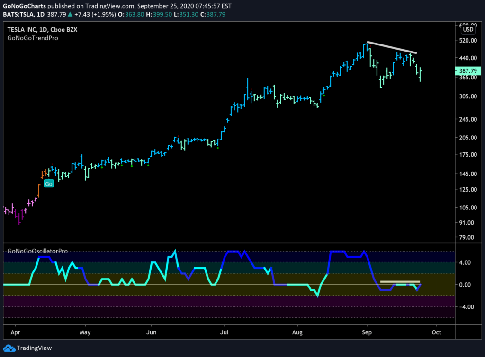The height and width of the screenshot is (357, 485).
Task: Click the green Go signal label
Action: 49,184
